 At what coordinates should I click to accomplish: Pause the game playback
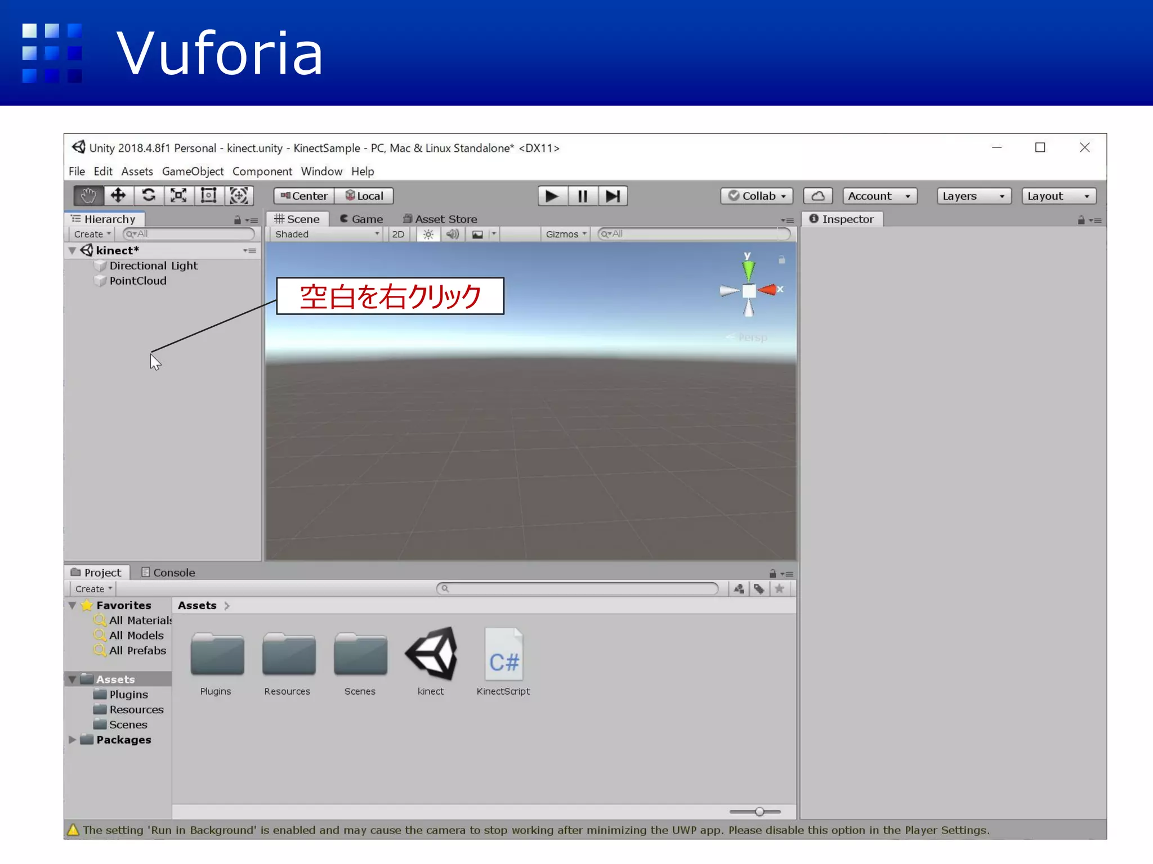(583, 196)
